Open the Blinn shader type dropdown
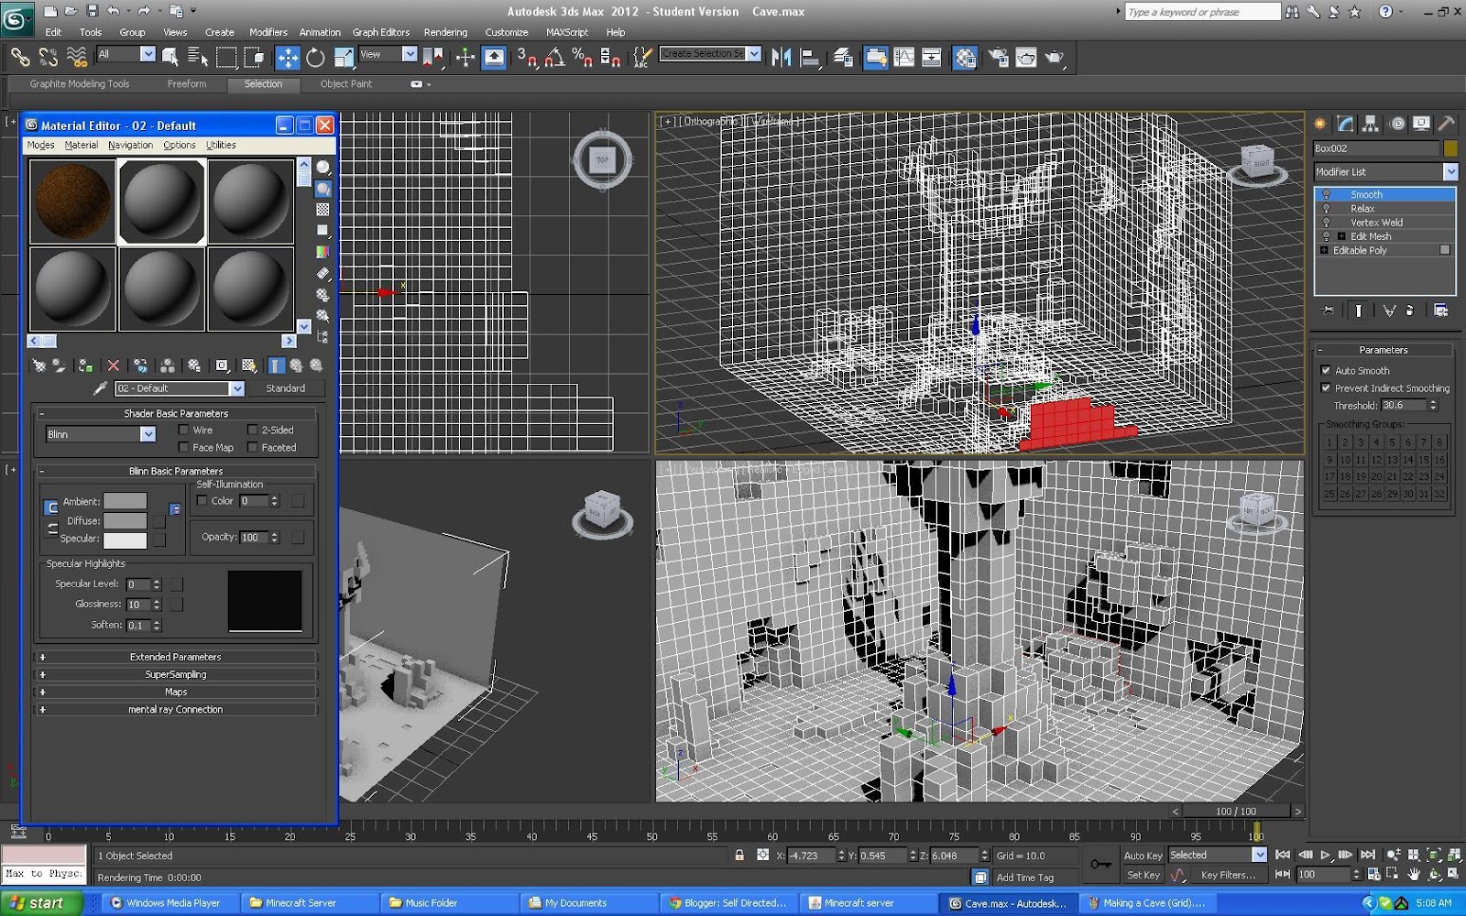Viewport: 1466px width, 916px height. 101,434
